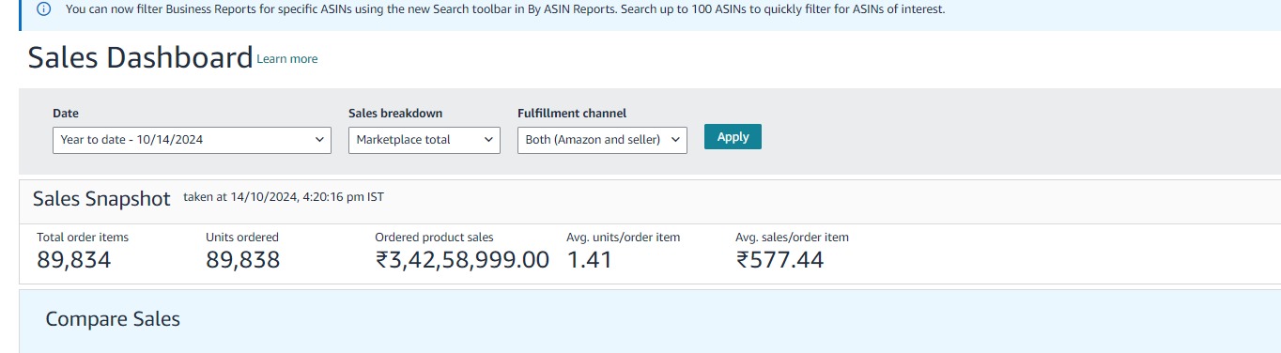Click the Sales breakdown filter label
Viewport: 1281px width, 353px height.
pyautogui.click(x=395, y=114)
